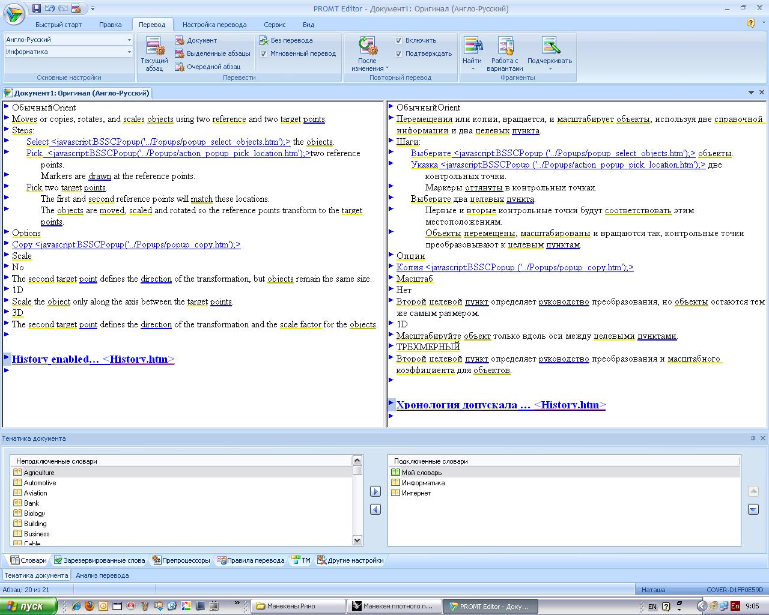Toggle the Включить checkbox

pos(398,40)
